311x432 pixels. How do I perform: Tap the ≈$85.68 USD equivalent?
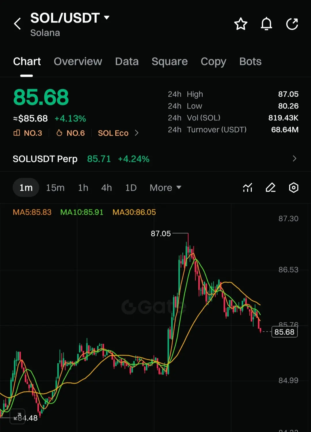pyautogui.click(x=31, y=119)
